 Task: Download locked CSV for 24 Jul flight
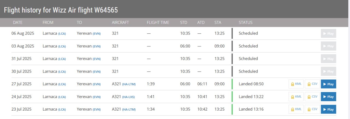(312, 96)
